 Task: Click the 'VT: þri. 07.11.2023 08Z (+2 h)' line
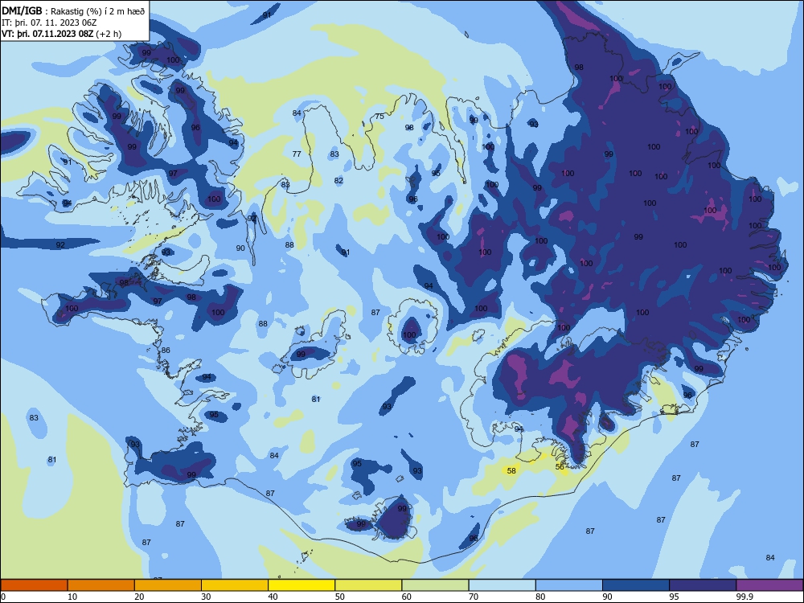tap(62, 34)
